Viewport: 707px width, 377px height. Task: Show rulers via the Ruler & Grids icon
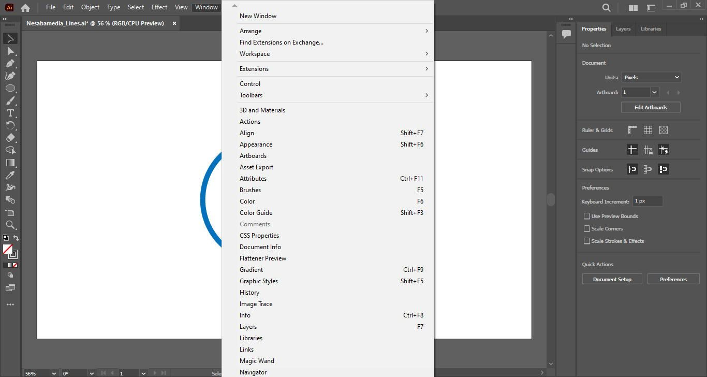pos(632,130)
